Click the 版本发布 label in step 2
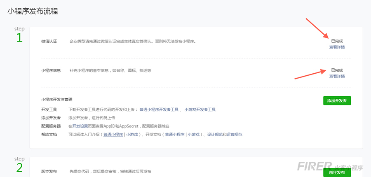 click(49, 171)
